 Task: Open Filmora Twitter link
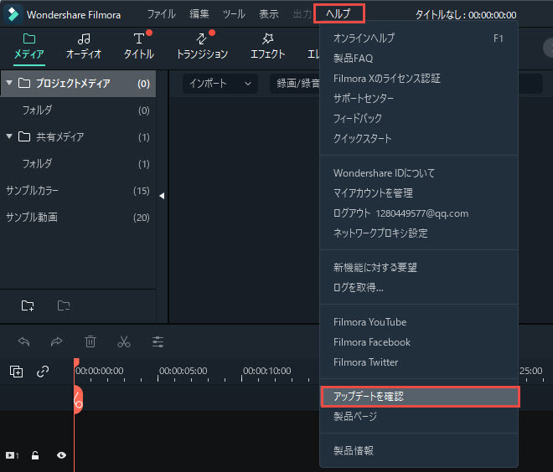[x=419, y=362]
